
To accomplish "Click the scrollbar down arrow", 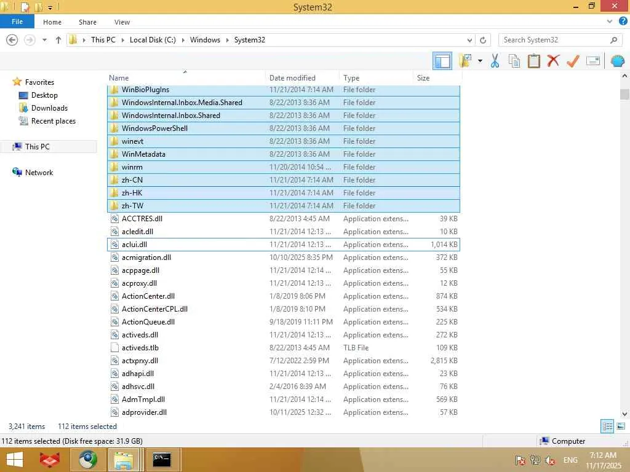I will click(624, 414).
